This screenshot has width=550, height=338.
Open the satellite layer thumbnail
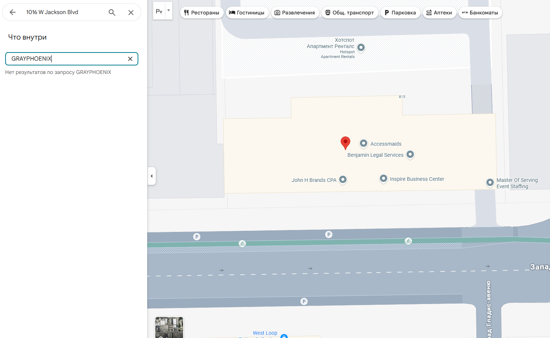pos(169,327)
